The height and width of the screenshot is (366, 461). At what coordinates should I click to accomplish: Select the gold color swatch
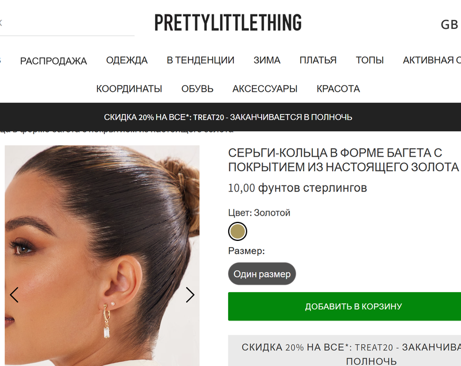pyautogui.click(x=237, y=231)
